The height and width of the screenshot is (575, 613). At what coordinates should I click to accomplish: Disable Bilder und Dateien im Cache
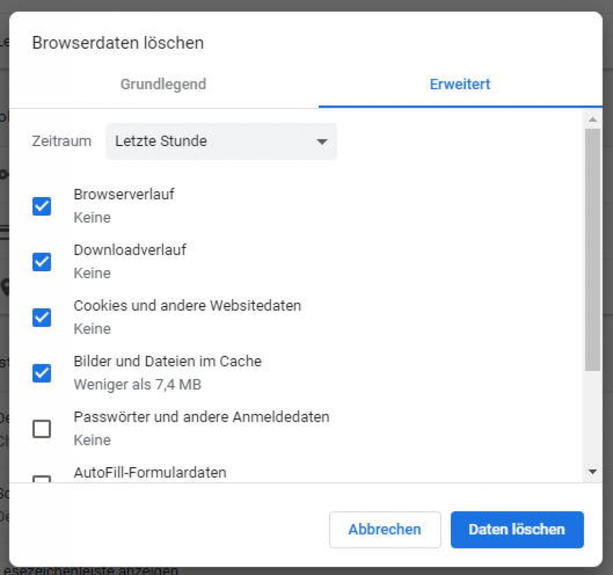pyautogui.click(x=42, y=373)
